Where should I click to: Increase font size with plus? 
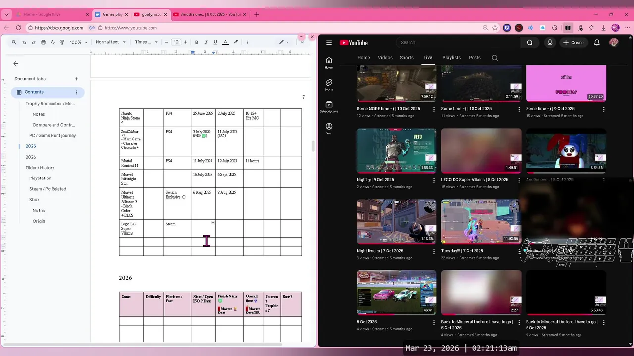(x=185, y=42)
